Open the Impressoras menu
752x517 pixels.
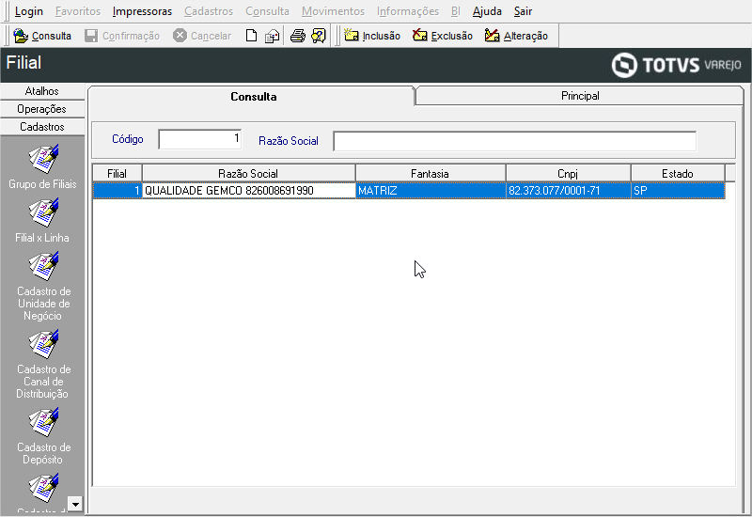pos(142,11)
